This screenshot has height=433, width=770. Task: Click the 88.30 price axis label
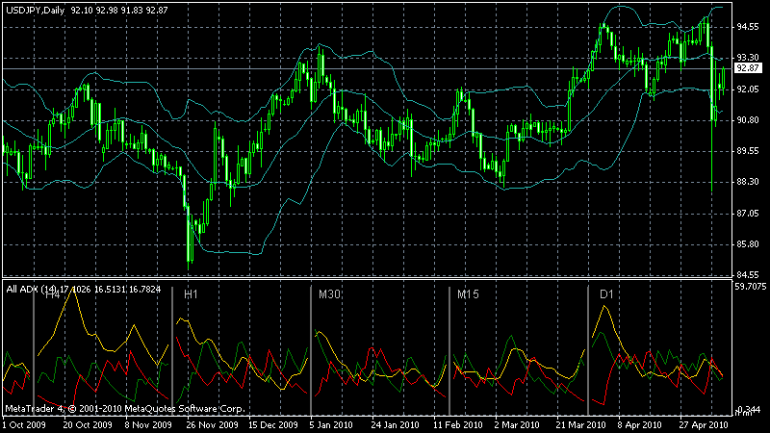[748, 182]
